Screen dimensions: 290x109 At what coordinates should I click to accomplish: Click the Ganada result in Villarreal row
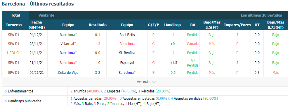tap(193, 44)
